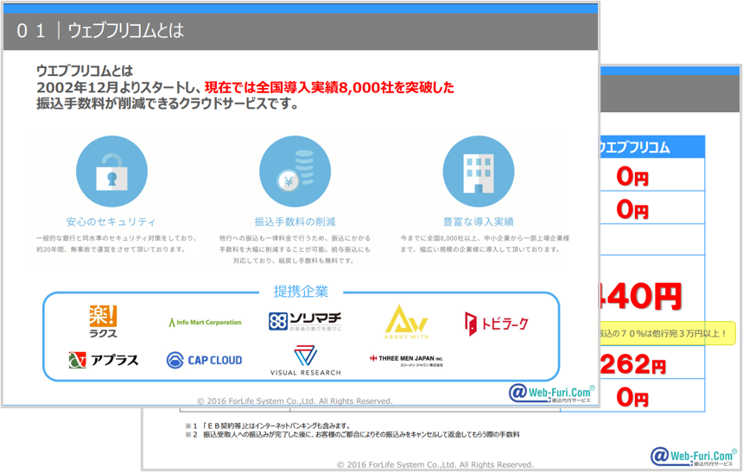Select the Info Mart Corporation logo
743x472 pixels.
205,323
